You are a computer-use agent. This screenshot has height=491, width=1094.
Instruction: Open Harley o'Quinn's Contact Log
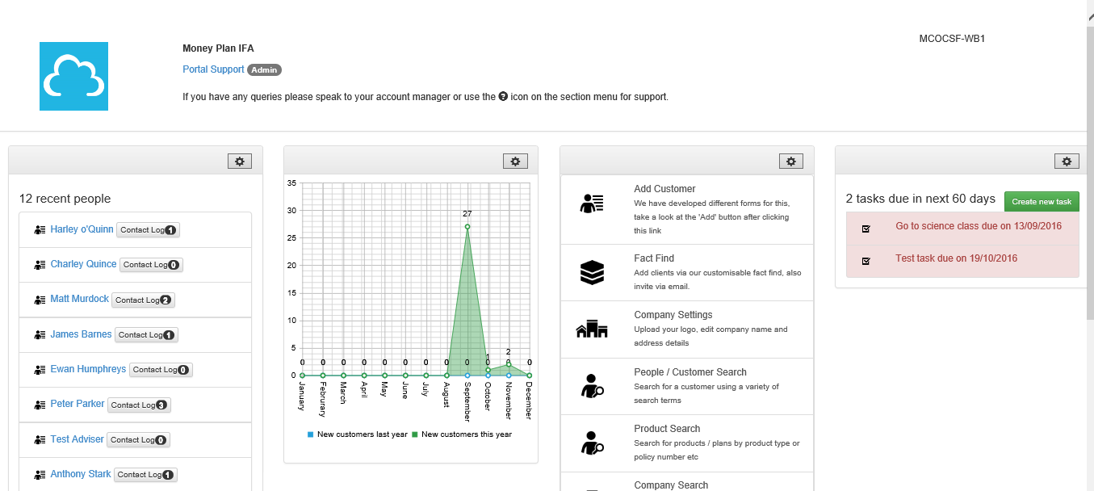click(148, 230)
